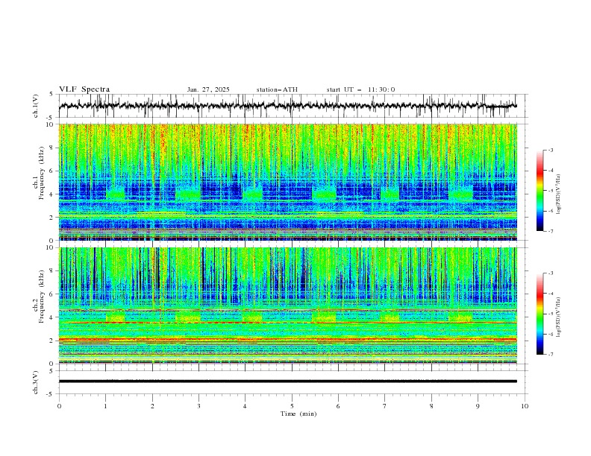Click time-axis tick label '3'
591x456 pixels.
click(x=199, y=406)
